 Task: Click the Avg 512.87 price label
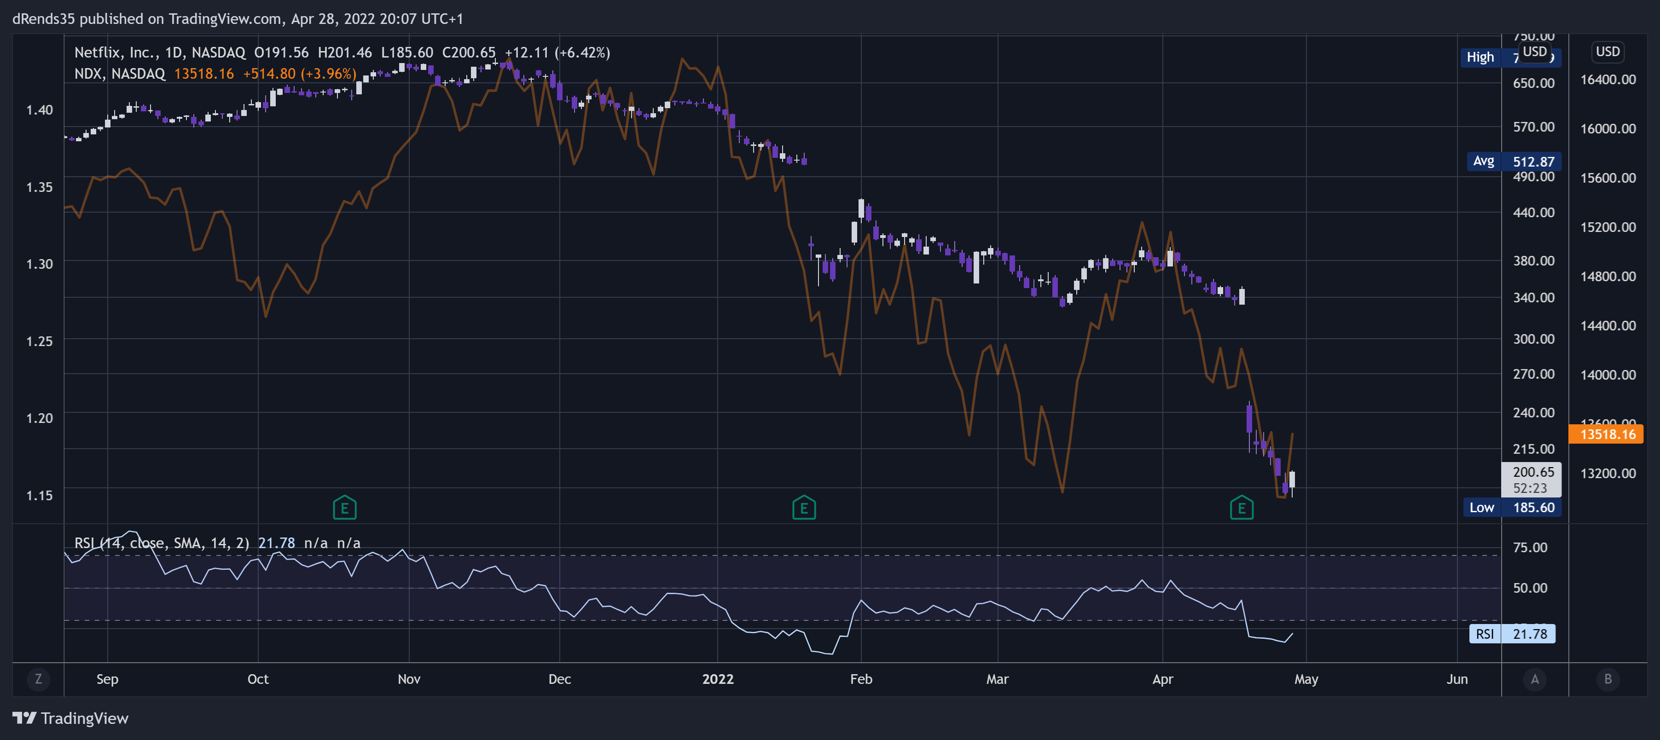click(x=1514, y=161)
